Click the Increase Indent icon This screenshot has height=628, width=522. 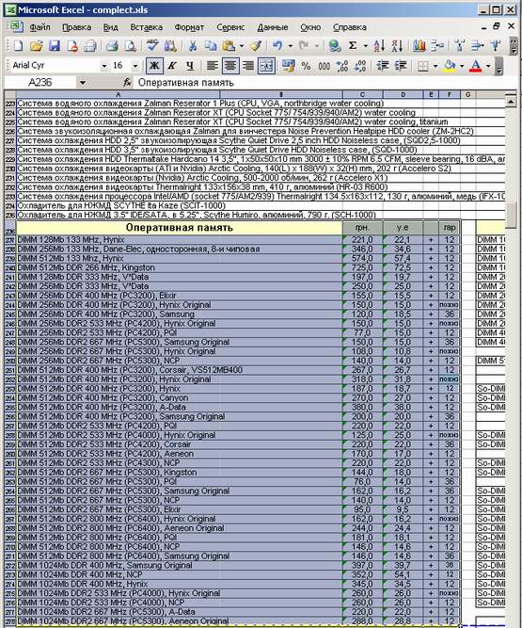401,66
